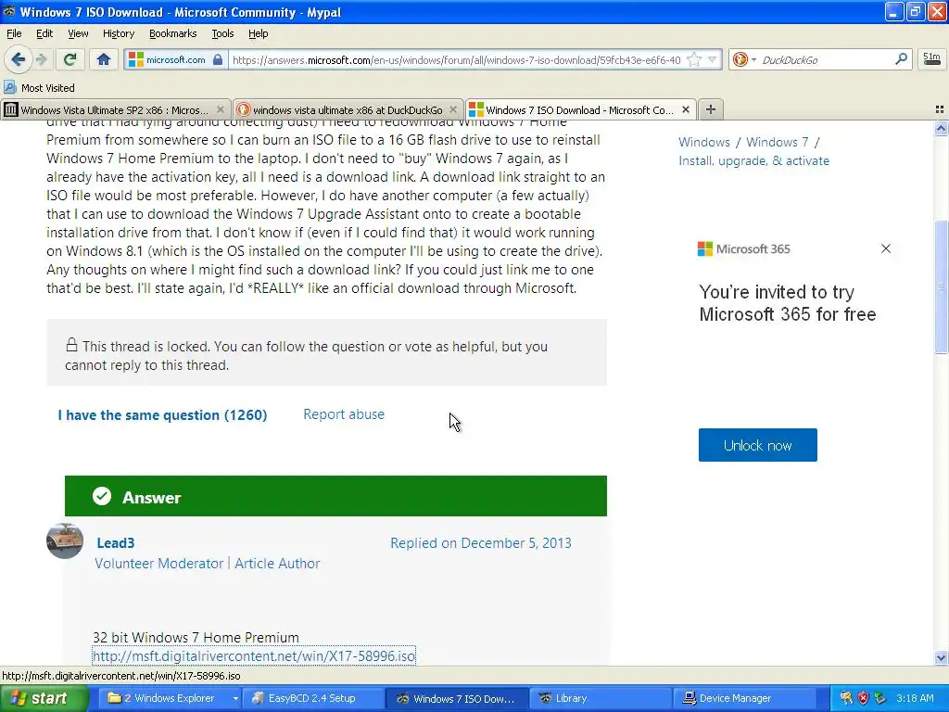Open the View menu
This screenshot has height=712, width=949.
pyautogui.click(x=78, y=33)
